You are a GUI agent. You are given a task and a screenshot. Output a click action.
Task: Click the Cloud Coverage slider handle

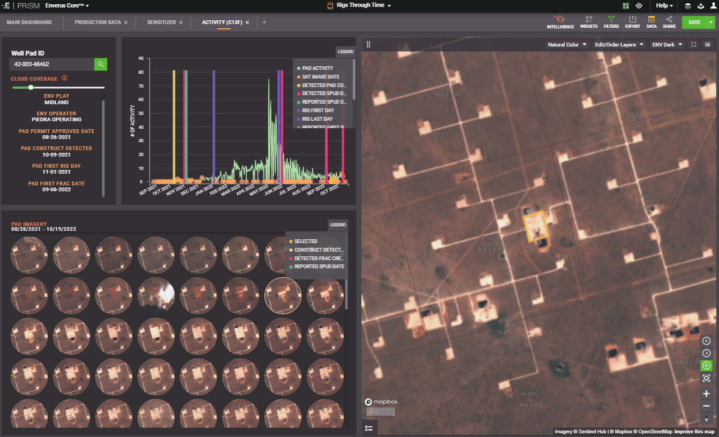[31, 87]
